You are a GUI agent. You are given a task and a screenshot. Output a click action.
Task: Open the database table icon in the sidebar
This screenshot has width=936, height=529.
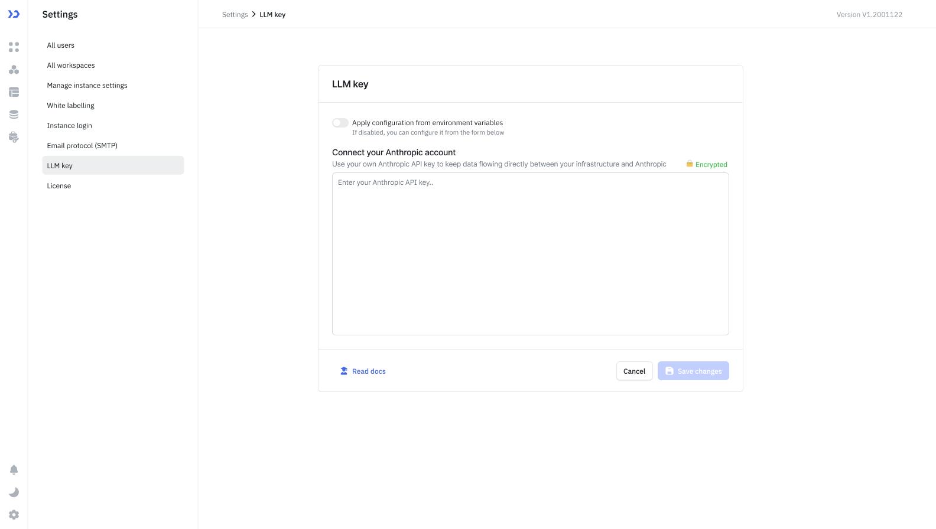tap(14, 92)
